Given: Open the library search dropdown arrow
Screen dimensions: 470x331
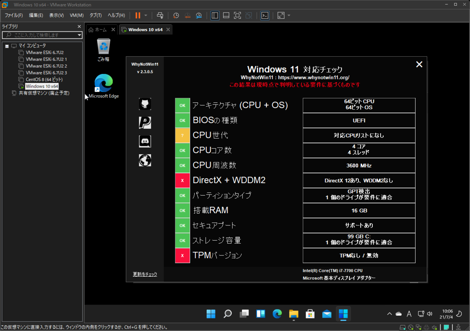Looking at the screenshot, I should [x=80, y=35].
